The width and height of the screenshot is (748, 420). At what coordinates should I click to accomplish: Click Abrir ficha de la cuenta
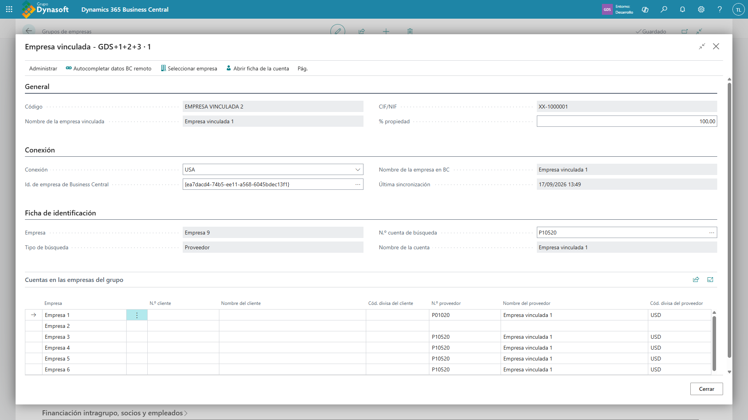258,68
